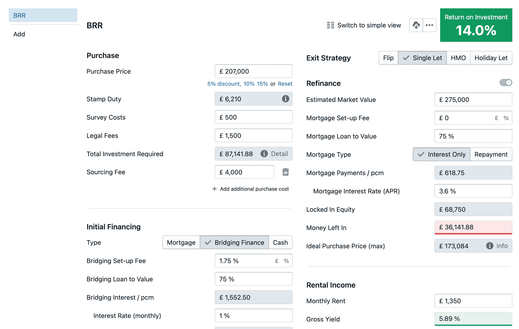Delete the Sourcing Fee with the trash icon
The width and height of the screenshot is (519, 329).
(285, 172)
